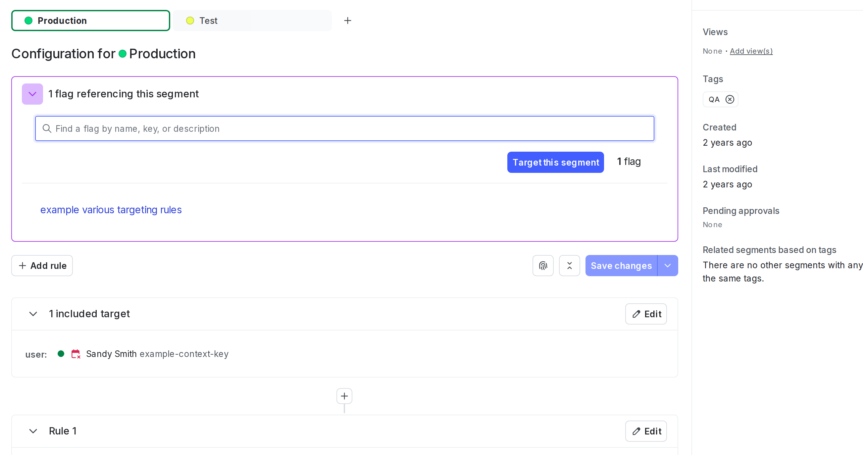This screenshot has height=455, width=863.
Task: Click the pencil icon on the included target Edit button
Action: point(636,314)
